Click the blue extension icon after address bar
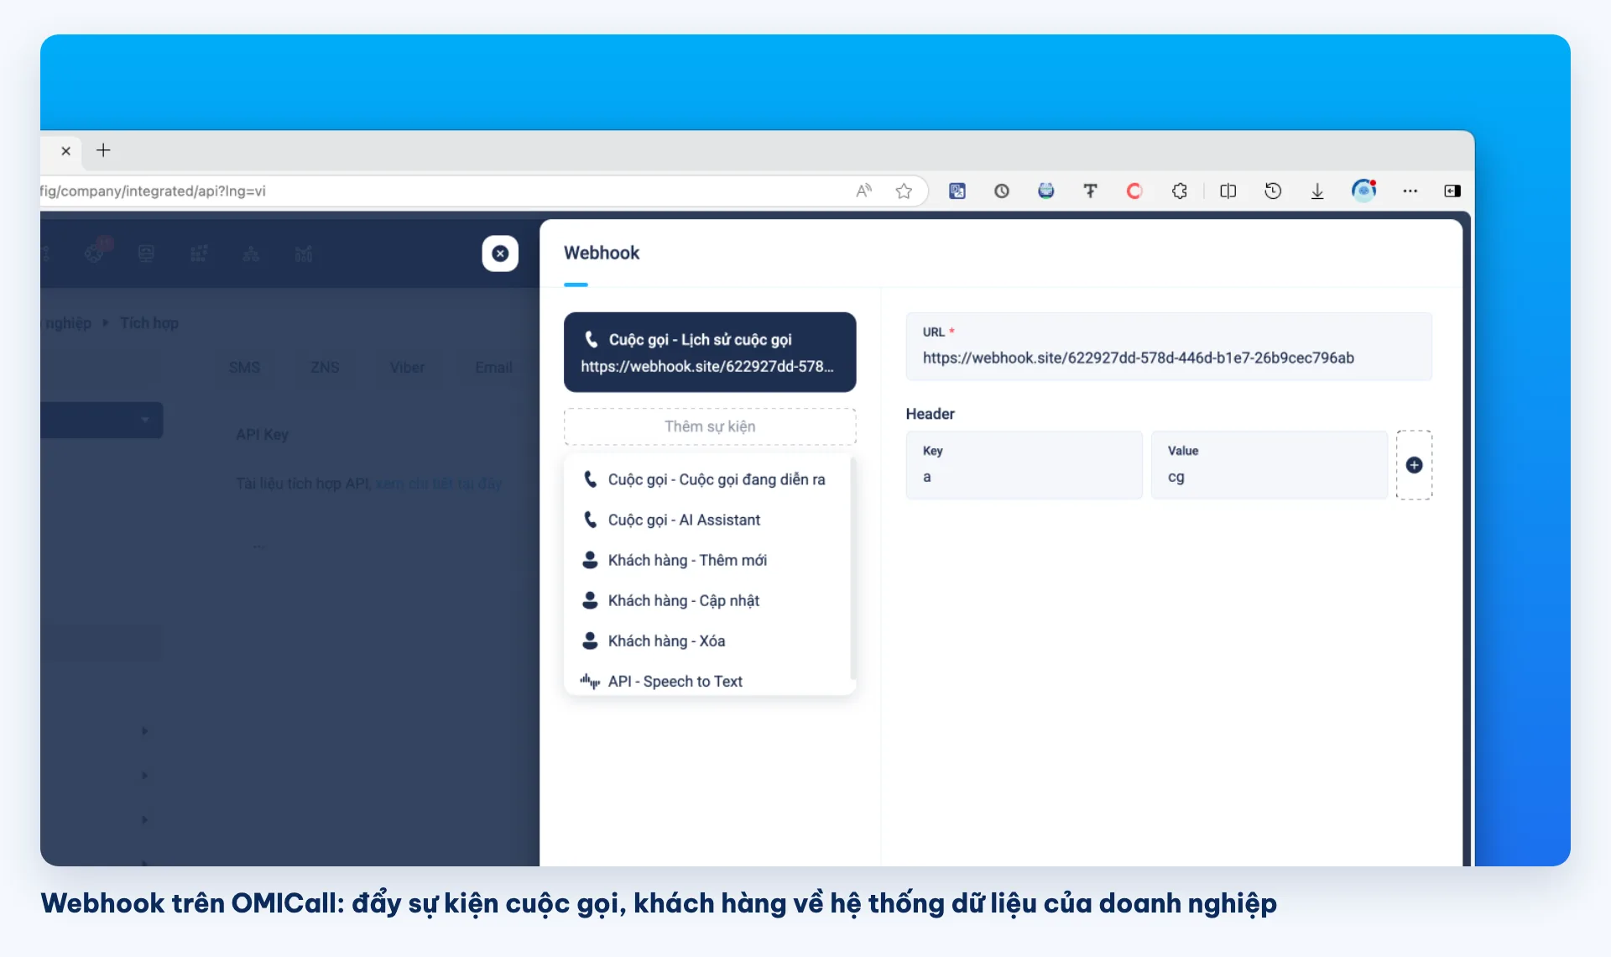The width and height of the screenshot is (1611, 957). tap(957, 191)
